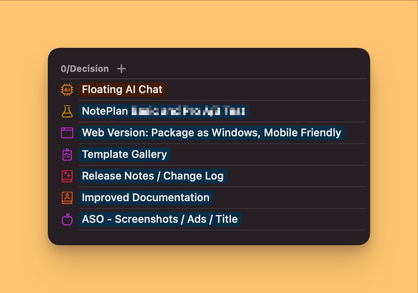Click the flask icon beside NotePlan
Screen dimensions: 418x293
pos(67,111)
